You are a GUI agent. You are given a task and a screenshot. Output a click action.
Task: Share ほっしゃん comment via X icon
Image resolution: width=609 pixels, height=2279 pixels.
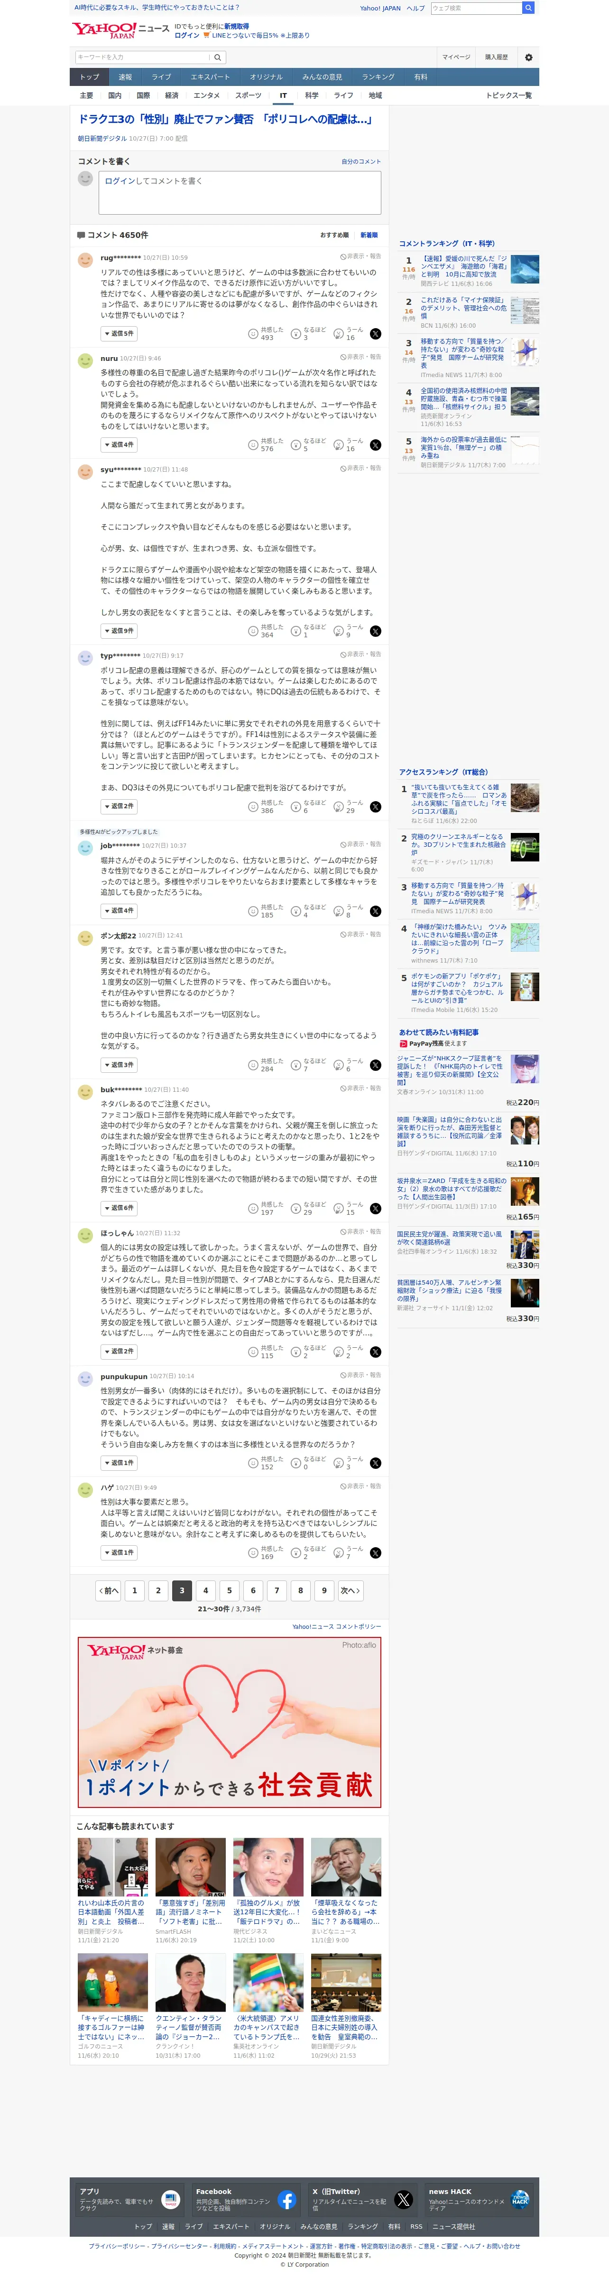[x=376, y=1352]
